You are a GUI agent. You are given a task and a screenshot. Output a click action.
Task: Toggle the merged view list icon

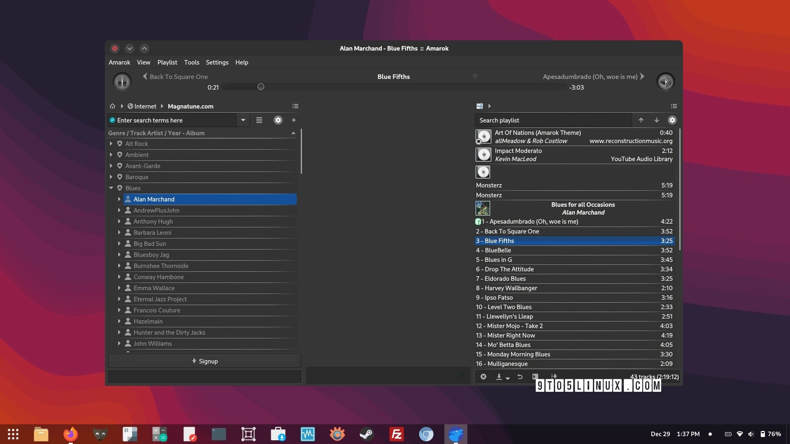point(259,120)
